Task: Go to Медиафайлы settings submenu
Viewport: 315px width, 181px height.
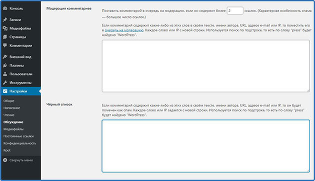Action: [13, 129]
